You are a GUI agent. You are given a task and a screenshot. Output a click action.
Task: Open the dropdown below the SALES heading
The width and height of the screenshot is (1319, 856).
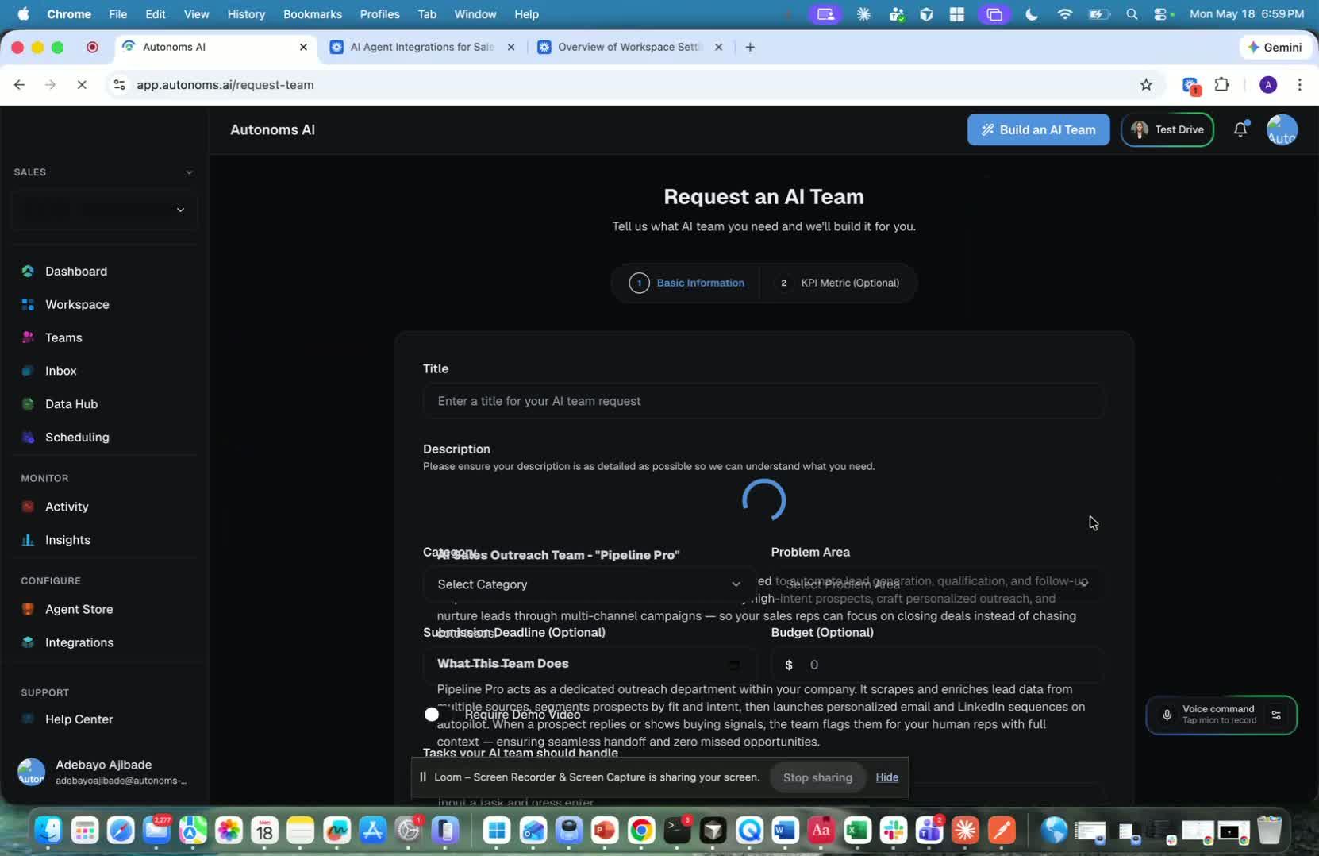click(104, 210)
